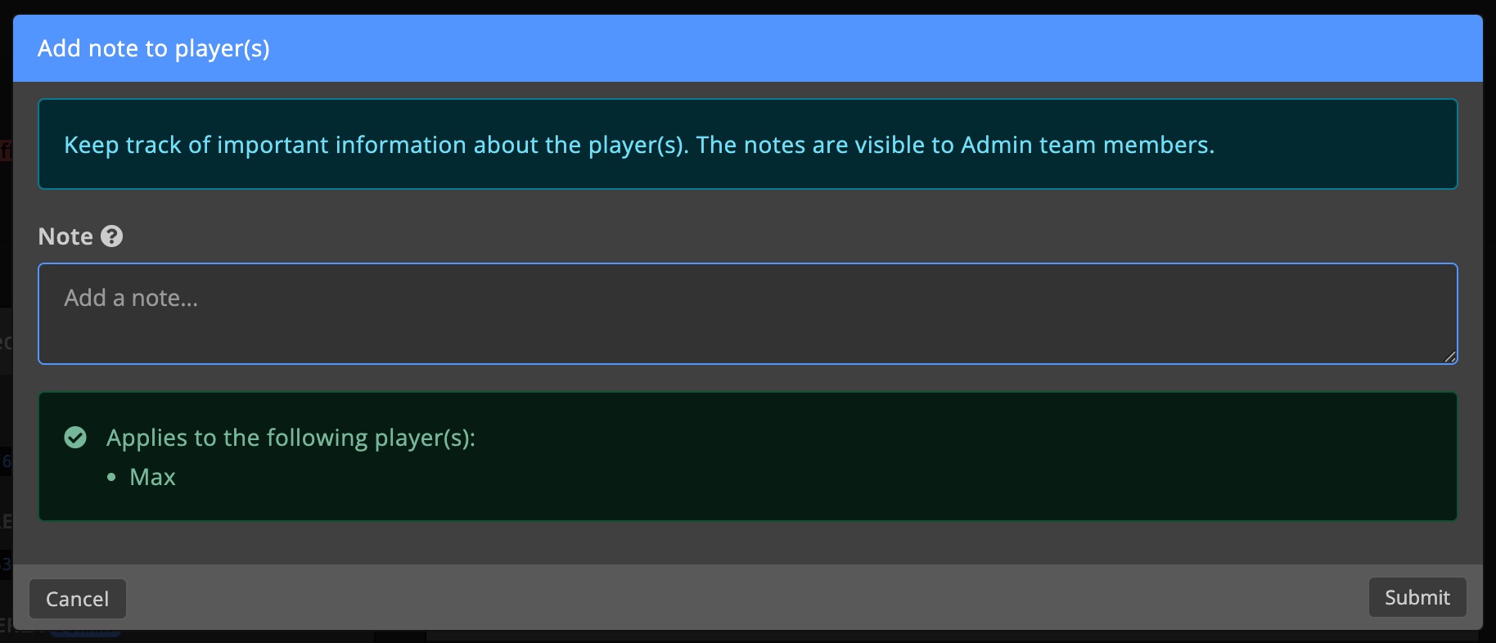Select the player name Max
Screen dimensions: 1496x643
pyautogui.click(x=153, y=477)
